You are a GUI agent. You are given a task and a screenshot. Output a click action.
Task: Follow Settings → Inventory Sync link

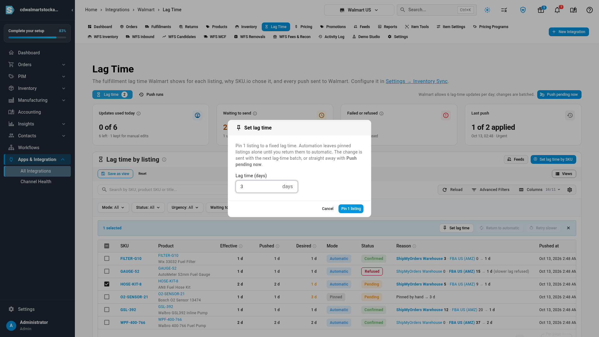417,81
